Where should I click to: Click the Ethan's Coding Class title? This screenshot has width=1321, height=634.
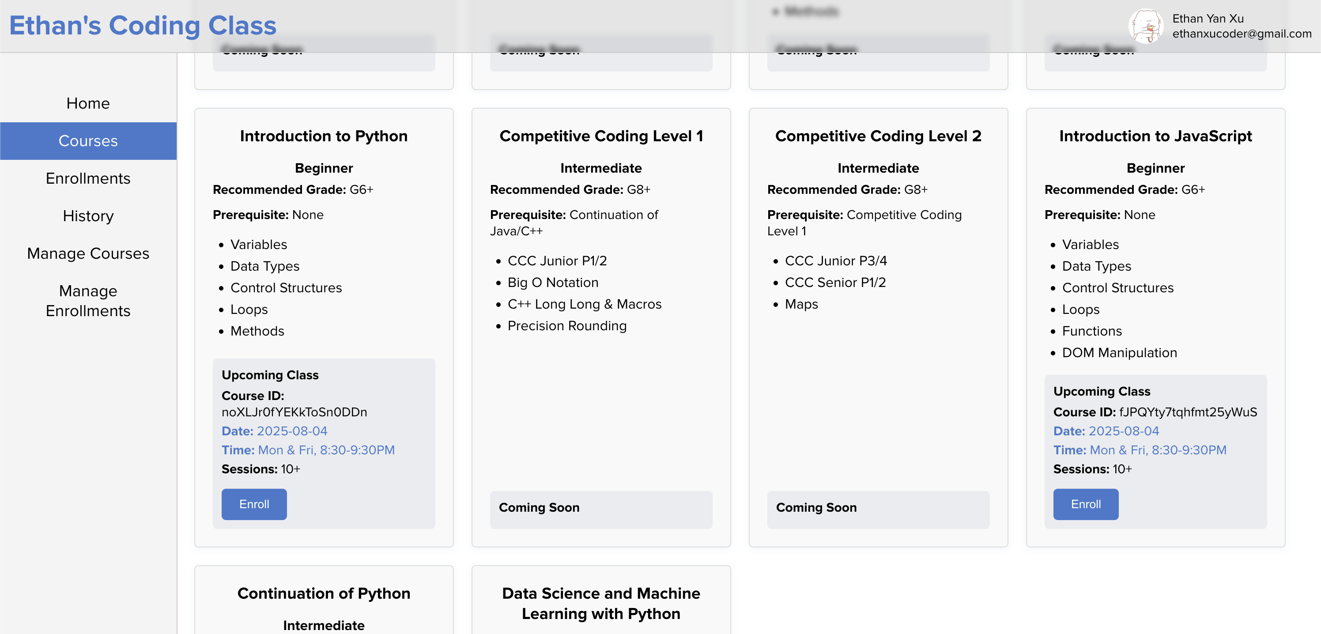point(143,26)
